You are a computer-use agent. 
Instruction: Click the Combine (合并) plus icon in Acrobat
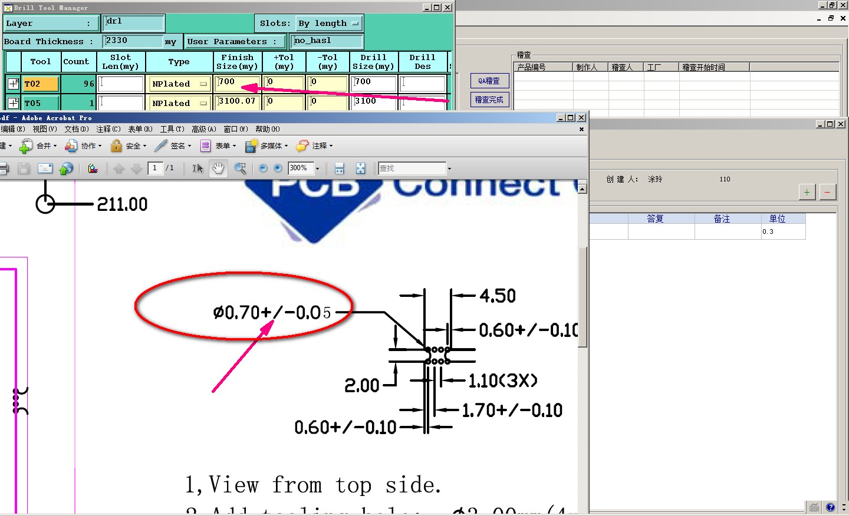27,145
